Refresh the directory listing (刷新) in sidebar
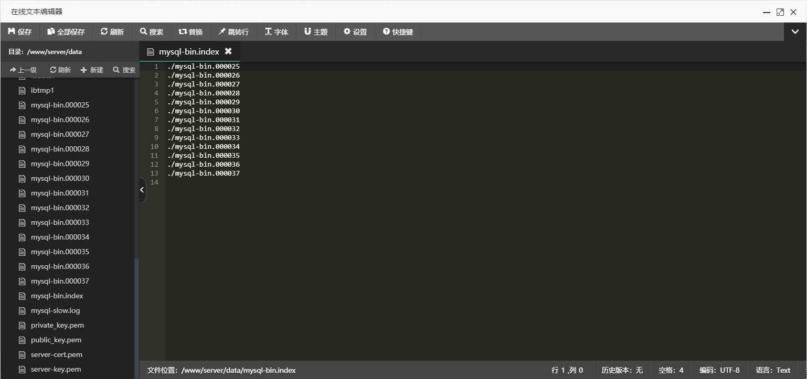This screenshot has width=807, height=379. coord(60,70)
